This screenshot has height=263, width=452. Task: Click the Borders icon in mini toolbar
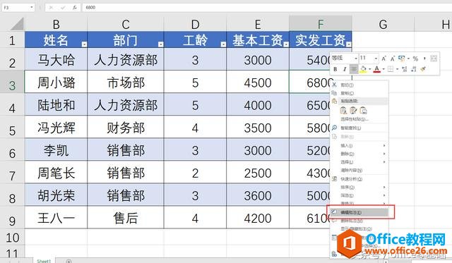391,69
